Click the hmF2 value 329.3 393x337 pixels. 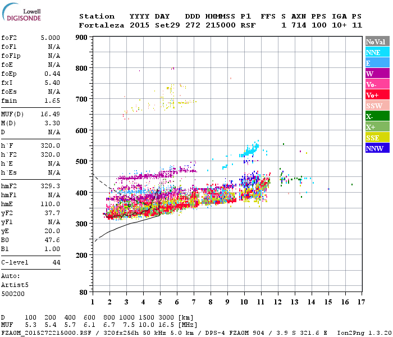point(51,186)
